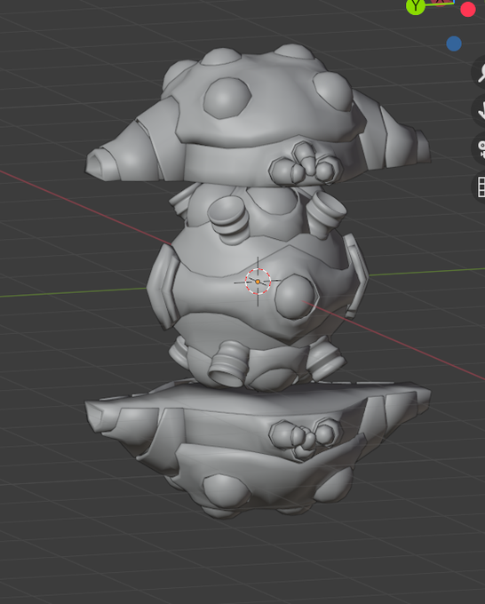Toggle perspective/orthographic grid button
Viewport: 485px width, 604px height.
pos(479,187)
